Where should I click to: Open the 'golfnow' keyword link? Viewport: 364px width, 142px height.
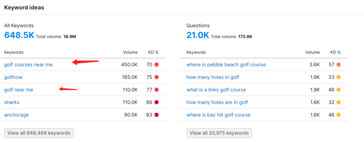pos(14,77)
